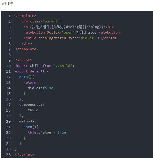Click the this.dialog = true line
This screenshot has width=153, height=158.
(x=47, y=133)
